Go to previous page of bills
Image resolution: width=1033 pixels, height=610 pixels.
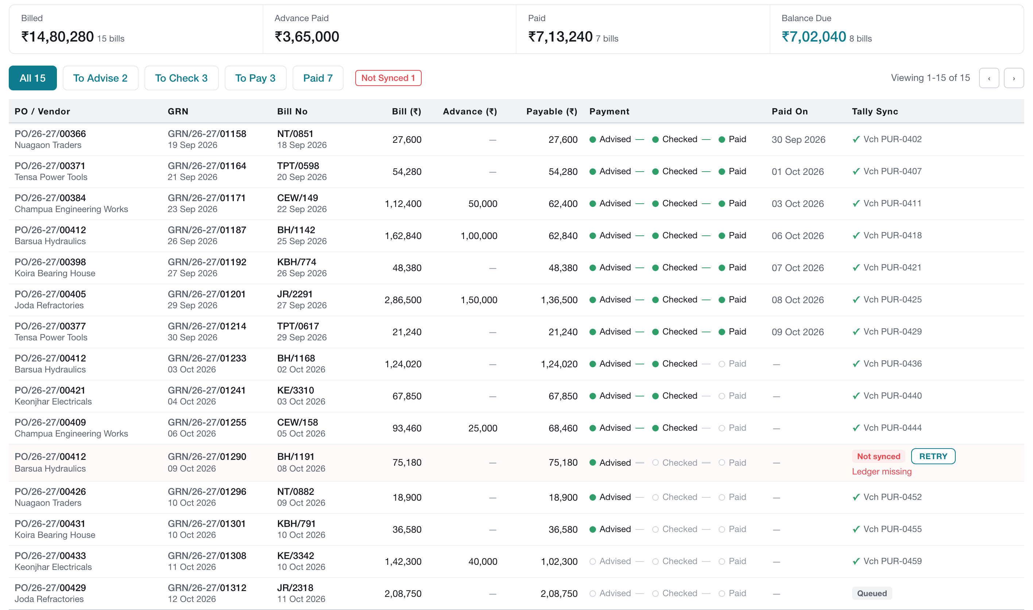click(988, 78)
